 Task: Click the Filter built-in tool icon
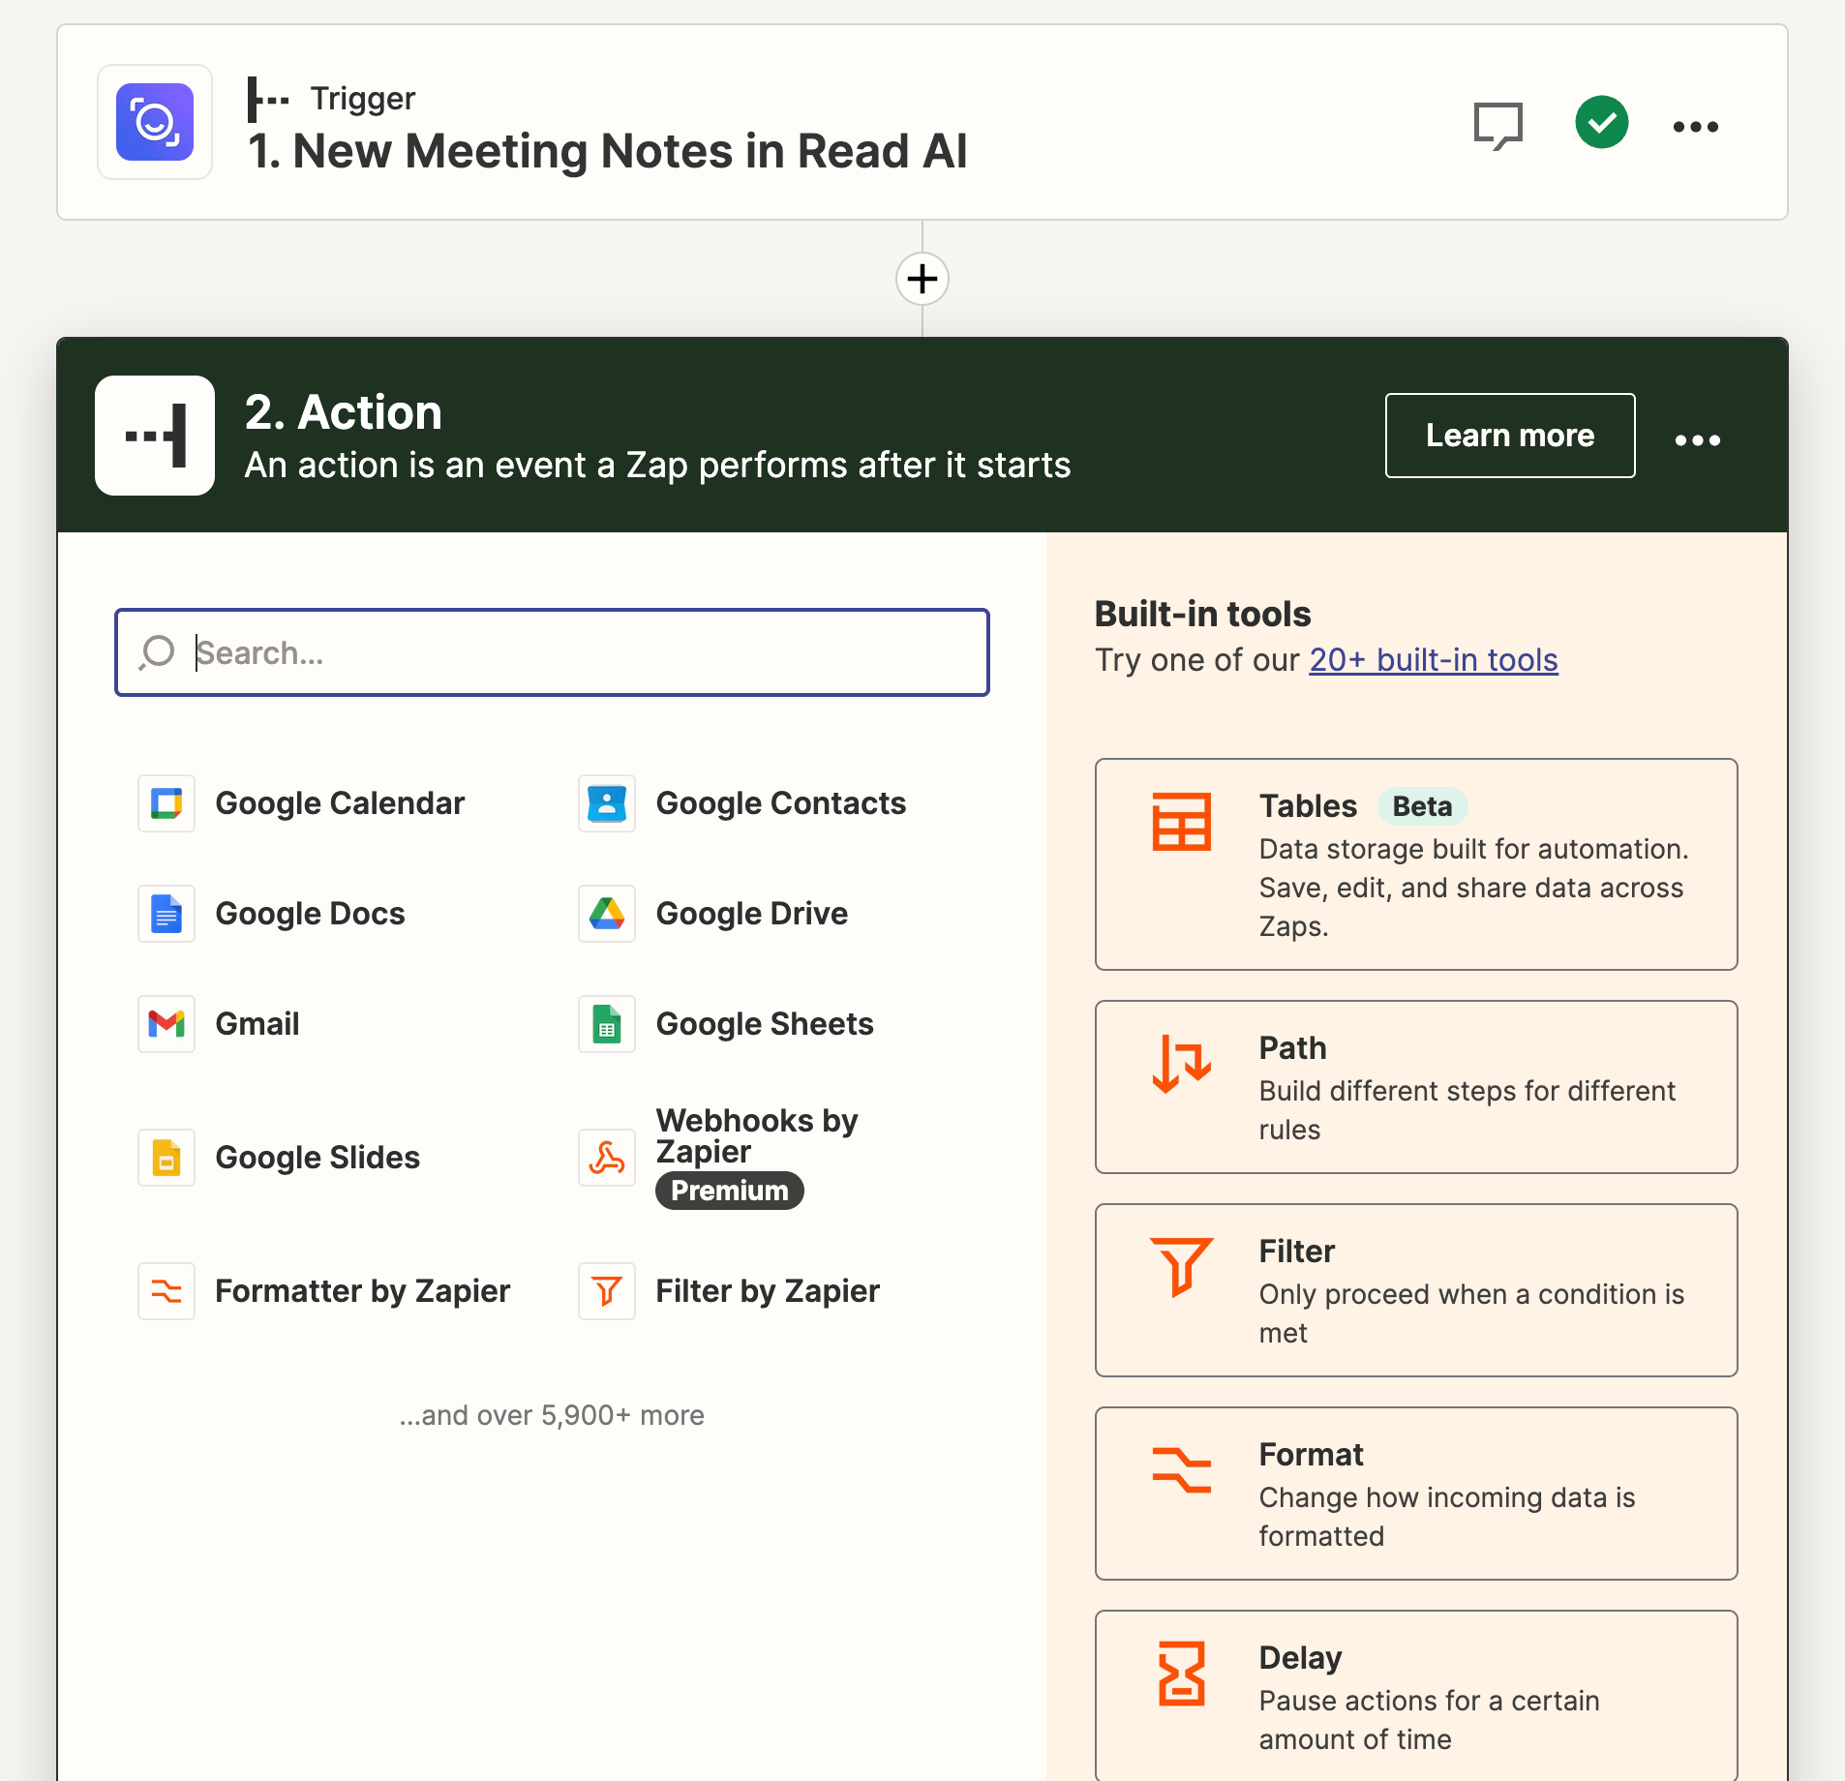click(1181, 1266)
